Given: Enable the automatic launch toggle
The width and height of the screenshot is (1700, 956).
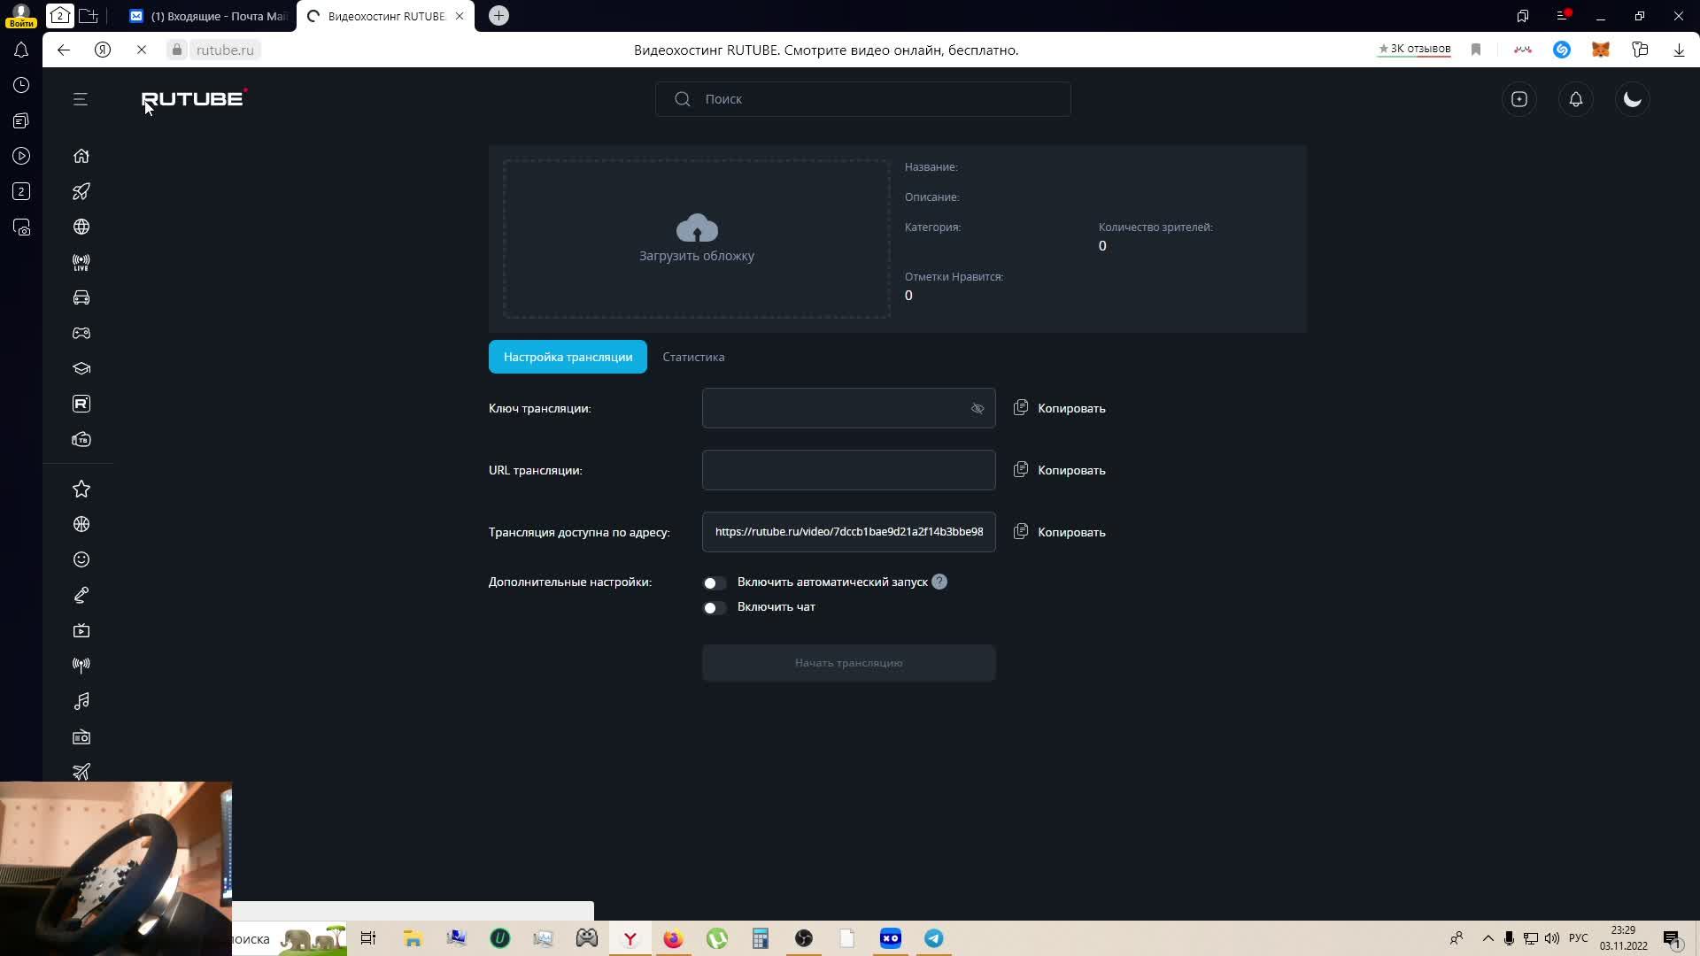Looking at the screenshot, I should [714, 582].
